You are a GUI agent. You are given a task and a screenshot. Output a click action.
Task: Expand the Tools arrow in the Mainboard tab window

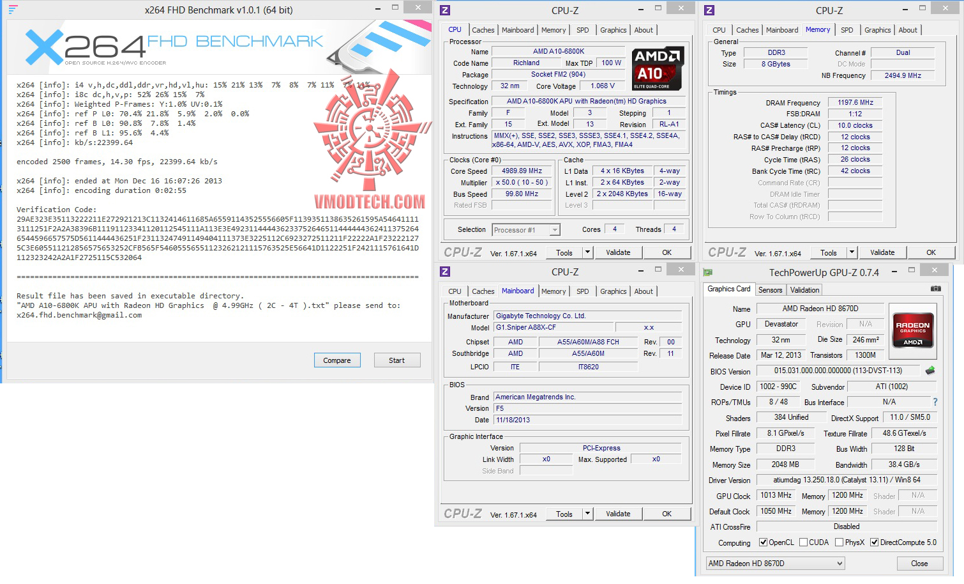point(587,514)
